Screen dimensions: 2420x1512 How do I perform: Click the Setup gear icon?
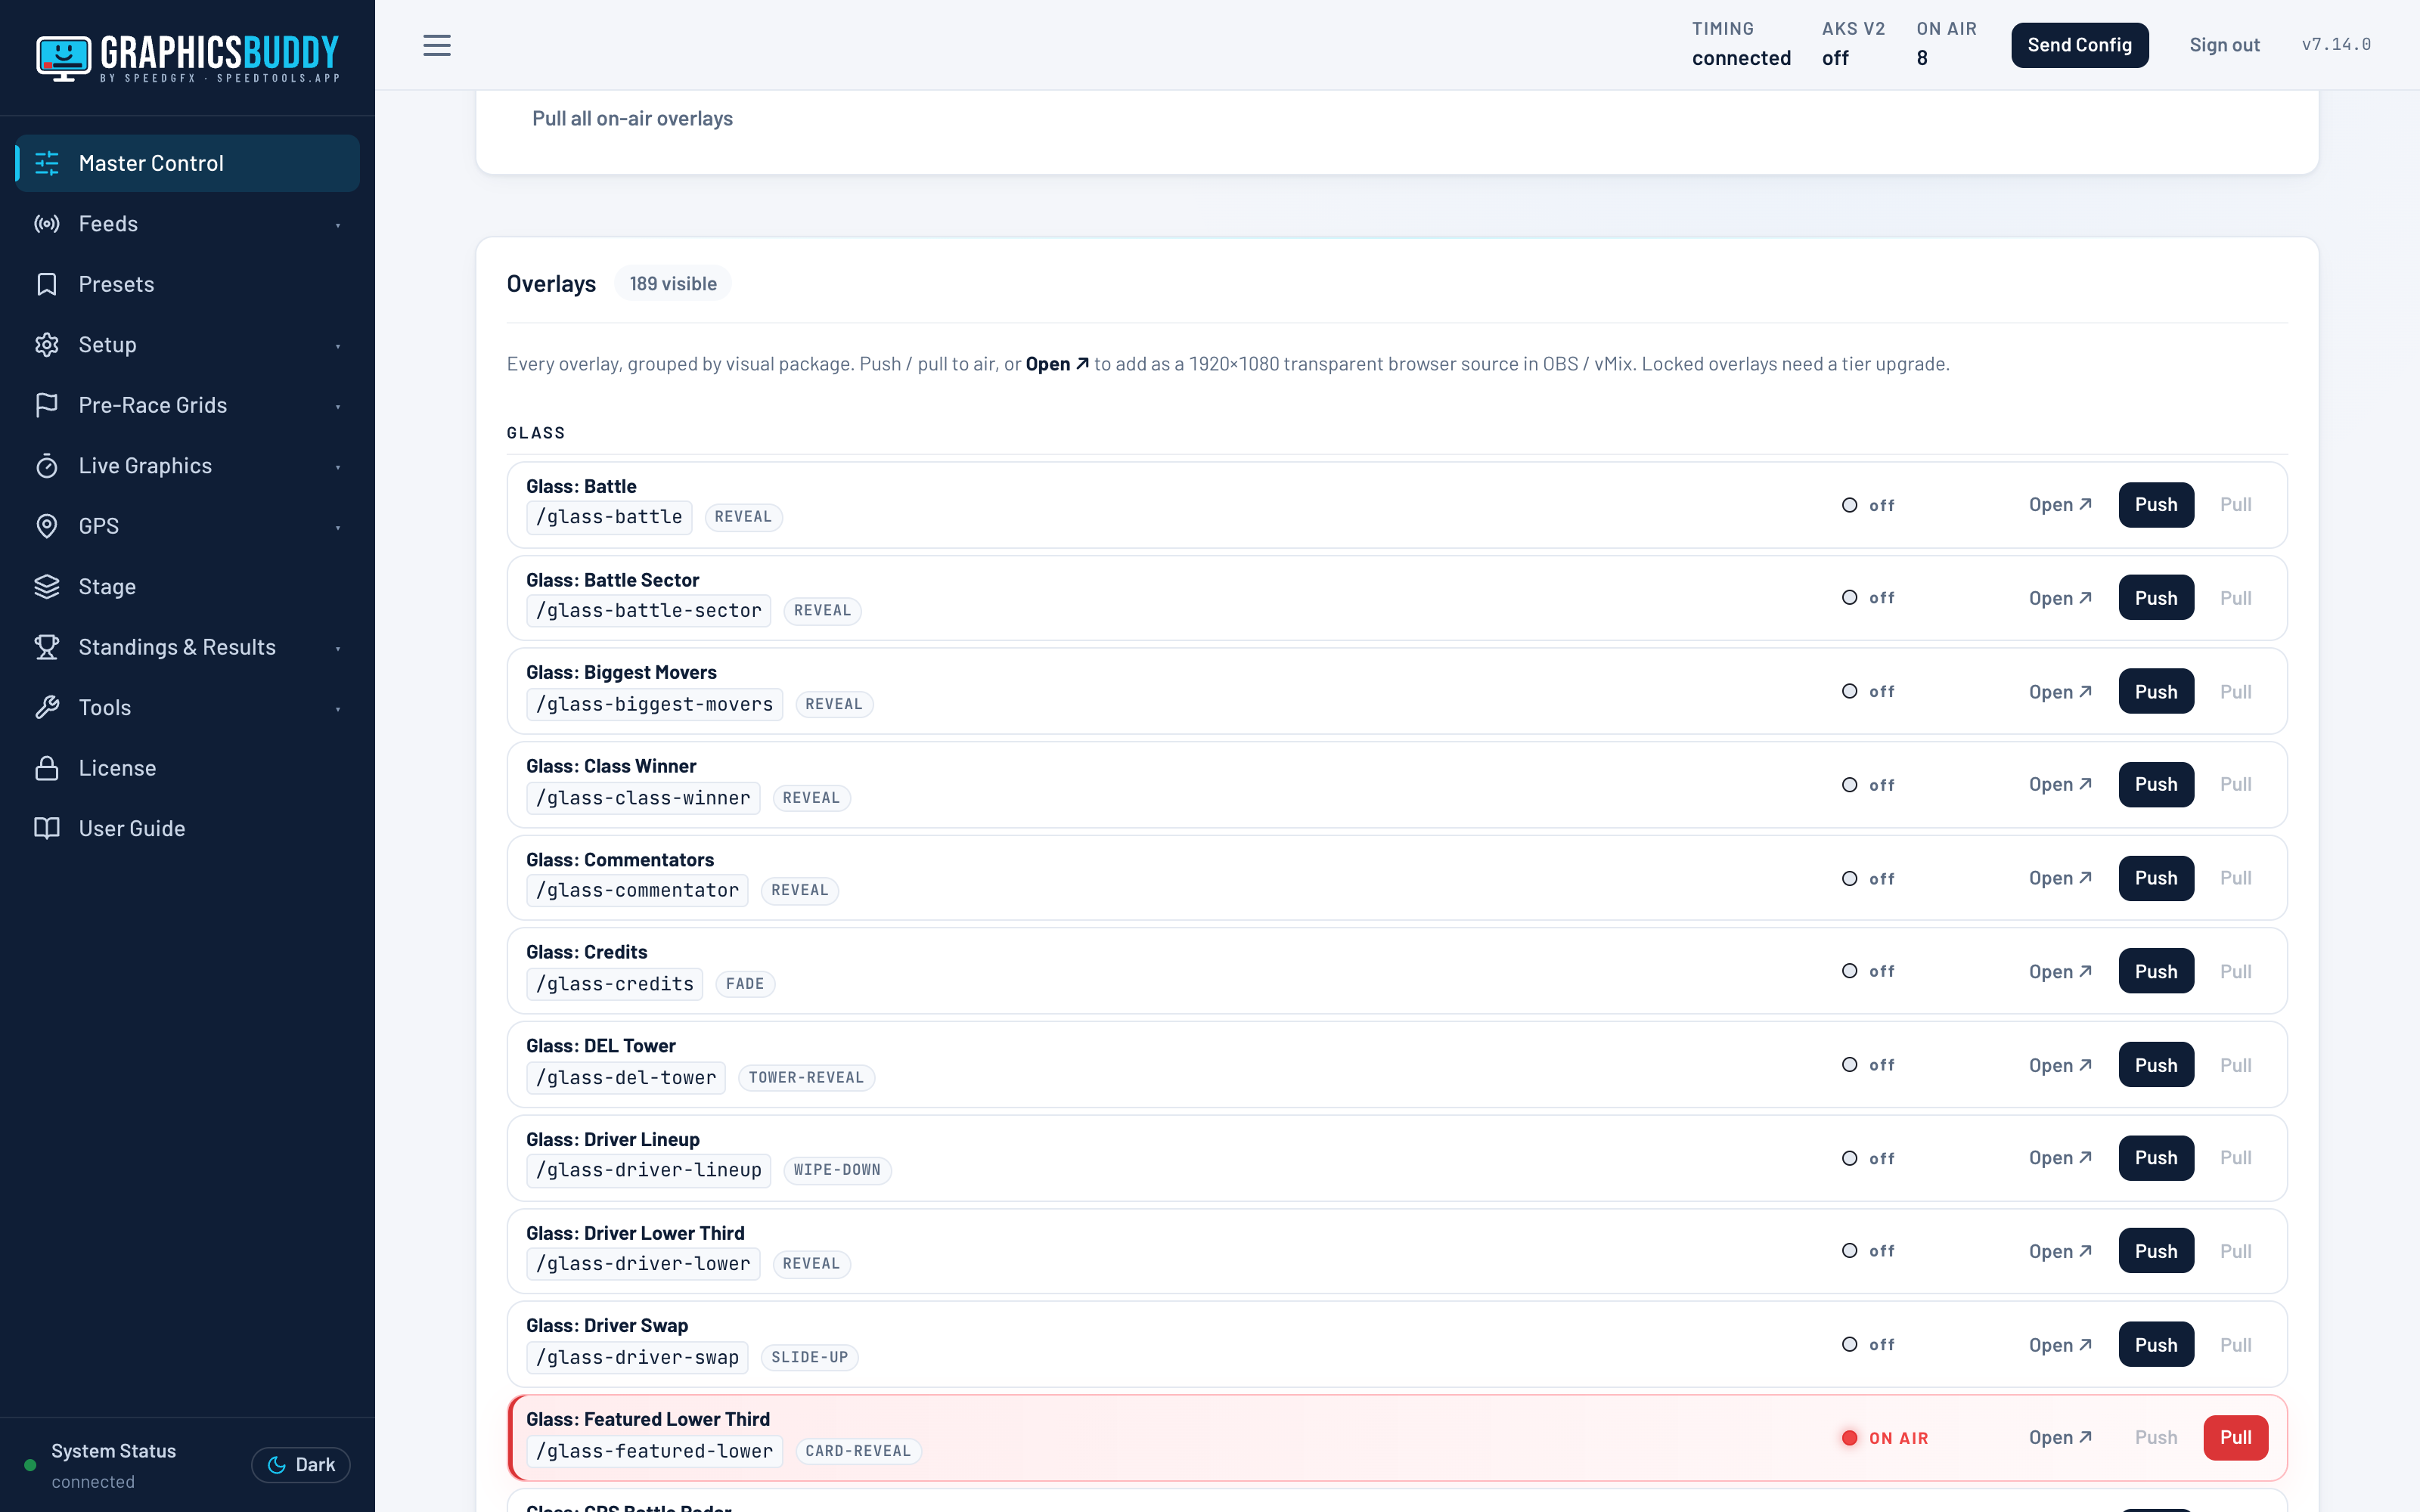pos(47,345)
